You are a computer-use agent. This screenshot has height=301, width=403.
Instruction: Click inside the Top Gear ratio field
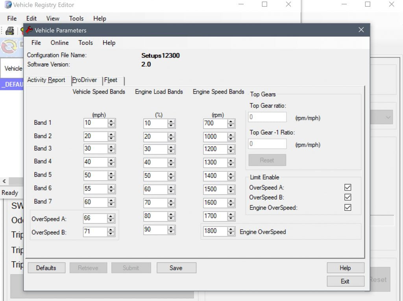click(x=267, y=117)
